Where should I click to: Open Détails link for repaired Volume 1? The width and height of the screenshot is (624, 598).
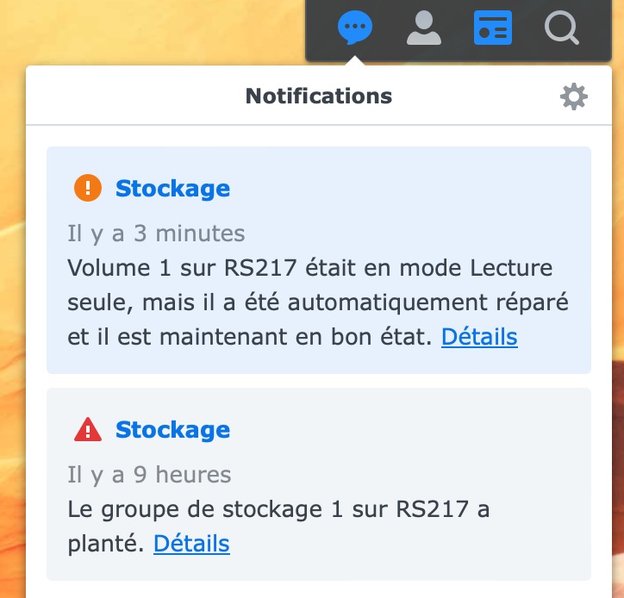tap(479, 336)
